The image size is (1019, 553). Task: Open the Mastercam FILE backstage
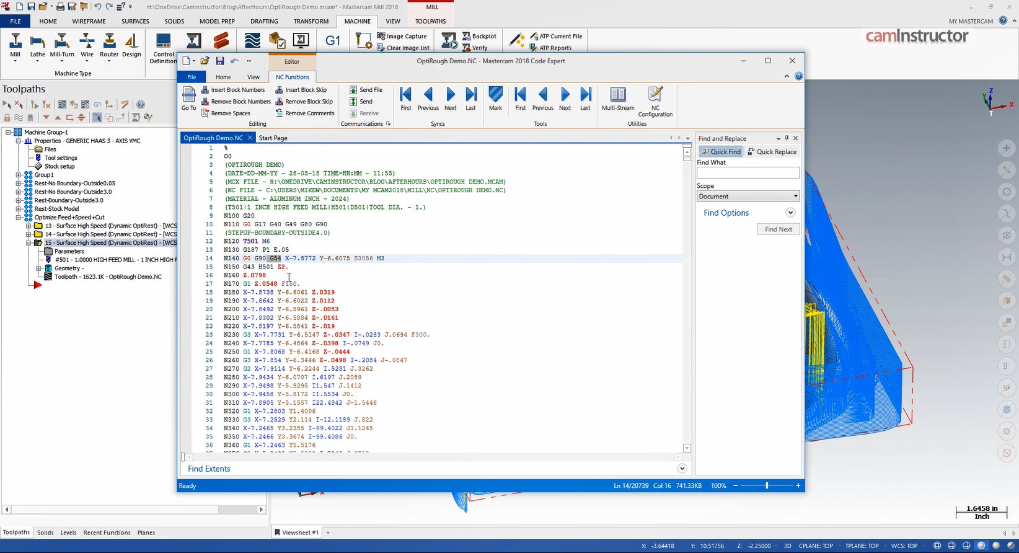tap(15, 21)
